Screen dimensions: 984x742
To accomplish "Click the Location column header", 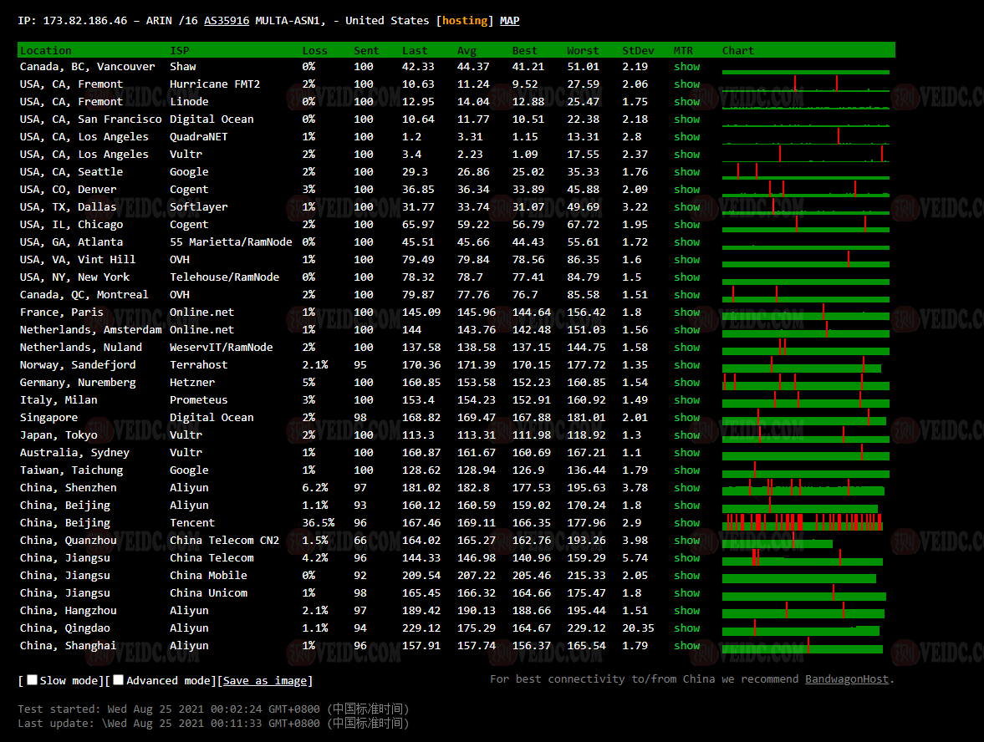I will [46, 51].
